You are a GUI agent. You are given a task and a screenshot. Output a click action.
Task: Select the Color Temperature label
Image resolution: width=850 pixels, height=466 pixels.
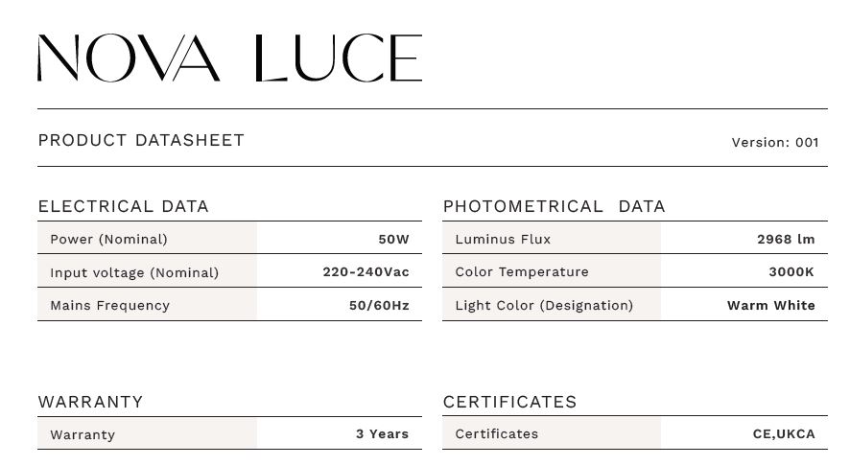tap(522, 271)
